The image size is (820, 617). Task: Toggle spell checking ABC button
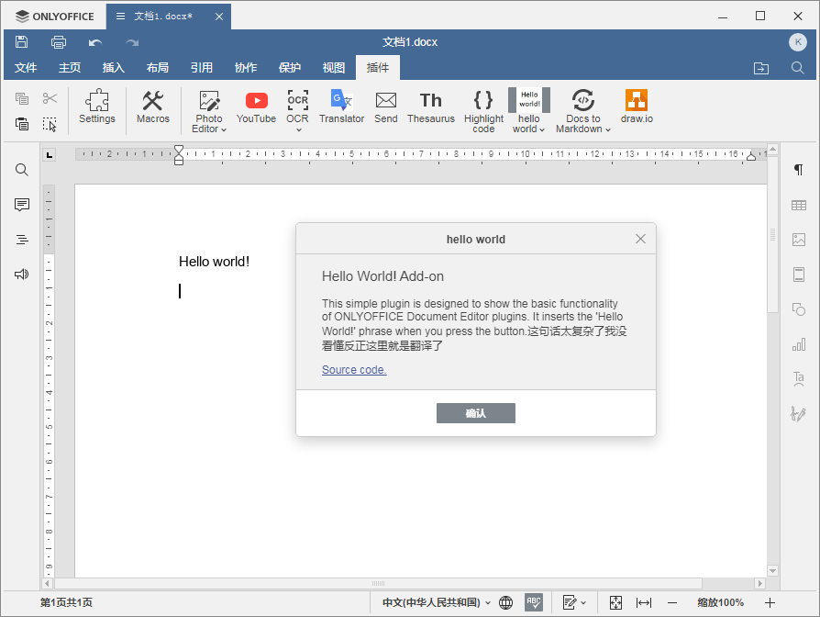pyautogui.click(x=534, y=602)
